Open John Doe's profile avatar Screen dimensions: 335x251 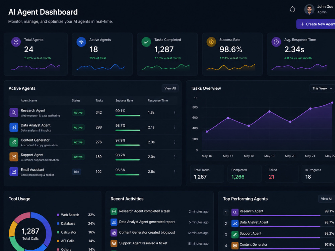(309, 9)
